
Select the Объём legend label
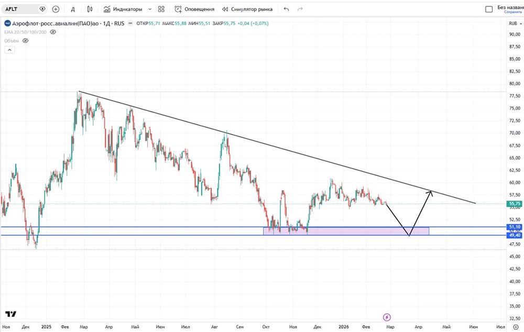click(x=12, y=41)
